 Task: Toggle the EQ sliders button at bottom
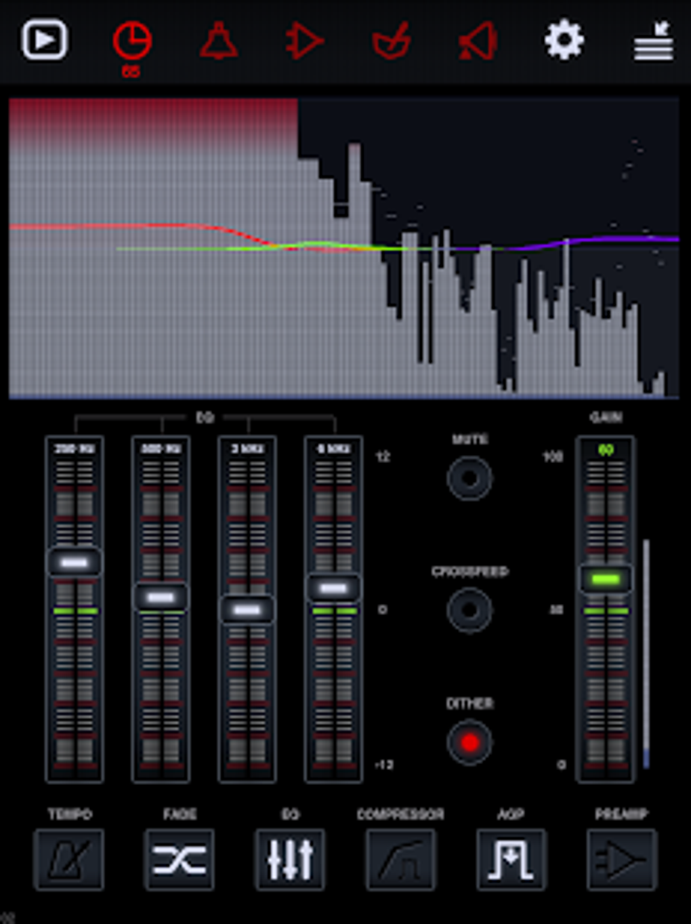pos(290,860)
